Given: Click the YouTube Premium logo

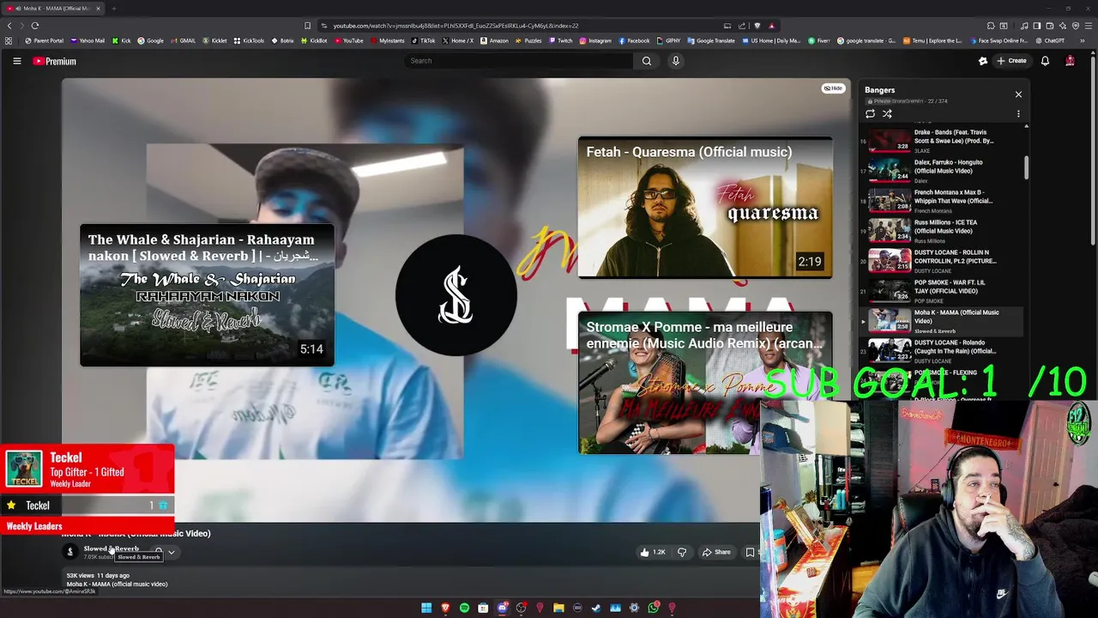Looking at the screenshot, I should (55, 61).
